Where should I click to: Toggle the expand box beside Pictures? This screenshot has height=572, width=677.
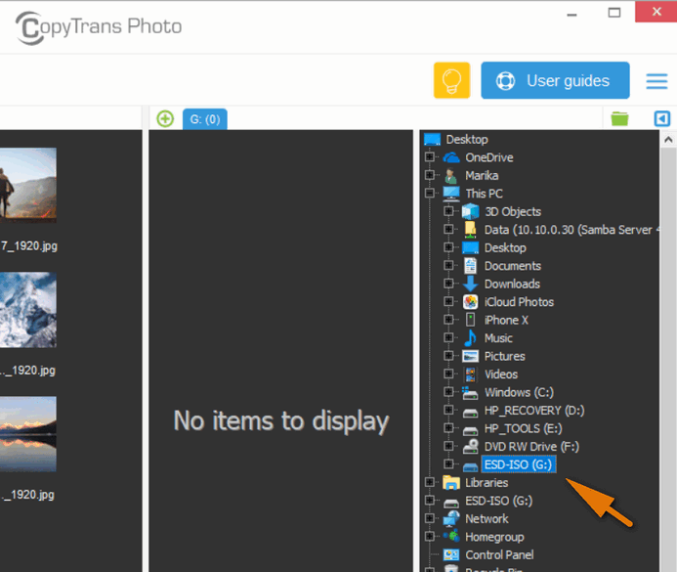click(448, 356)
